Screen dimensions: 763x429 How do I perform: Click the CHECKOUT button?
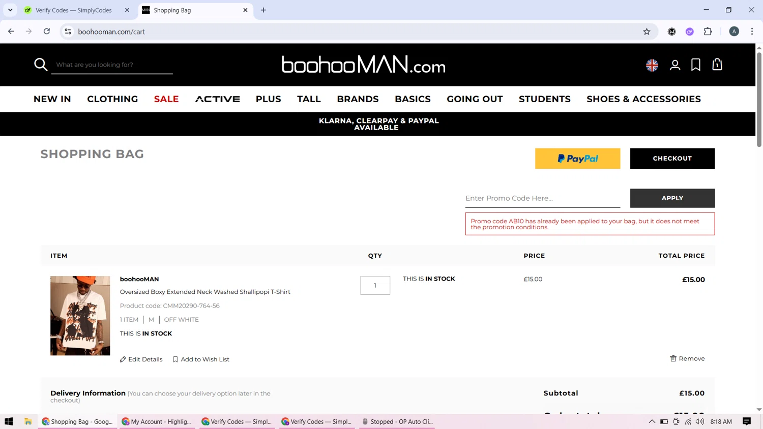pos(672,159)
